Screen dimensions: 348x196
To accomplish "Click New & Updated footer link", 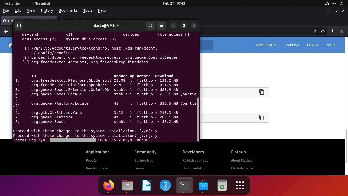I will pyautogui.click(x=98, y=168).
